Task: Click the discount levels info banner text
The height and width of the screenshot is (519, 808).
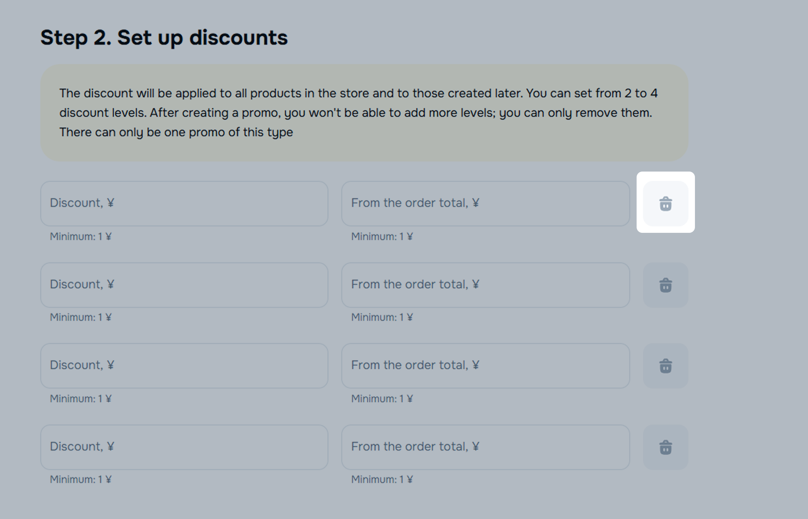Action: pyautogui.click(x=358, y=113)
